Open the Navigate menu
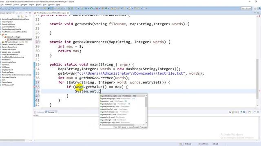Viewport: 261px width, 146px height. tap(24, 4)
